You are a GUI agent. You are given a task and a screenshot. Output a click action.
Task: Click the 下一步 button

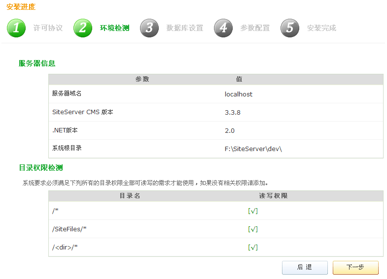[355, 267]
